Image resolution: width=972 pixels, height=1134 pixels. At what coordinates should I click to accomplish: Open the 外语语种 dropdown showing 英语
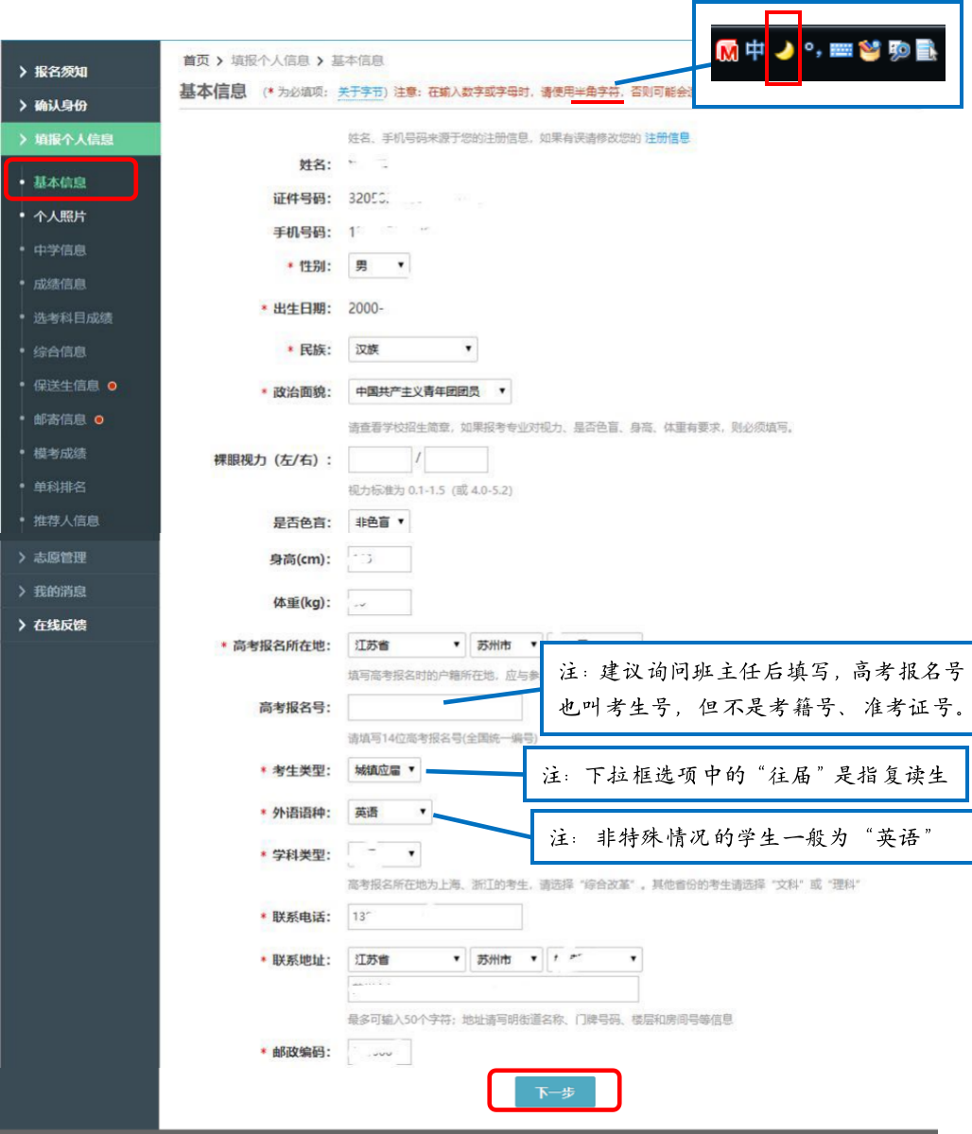(389, 811)
